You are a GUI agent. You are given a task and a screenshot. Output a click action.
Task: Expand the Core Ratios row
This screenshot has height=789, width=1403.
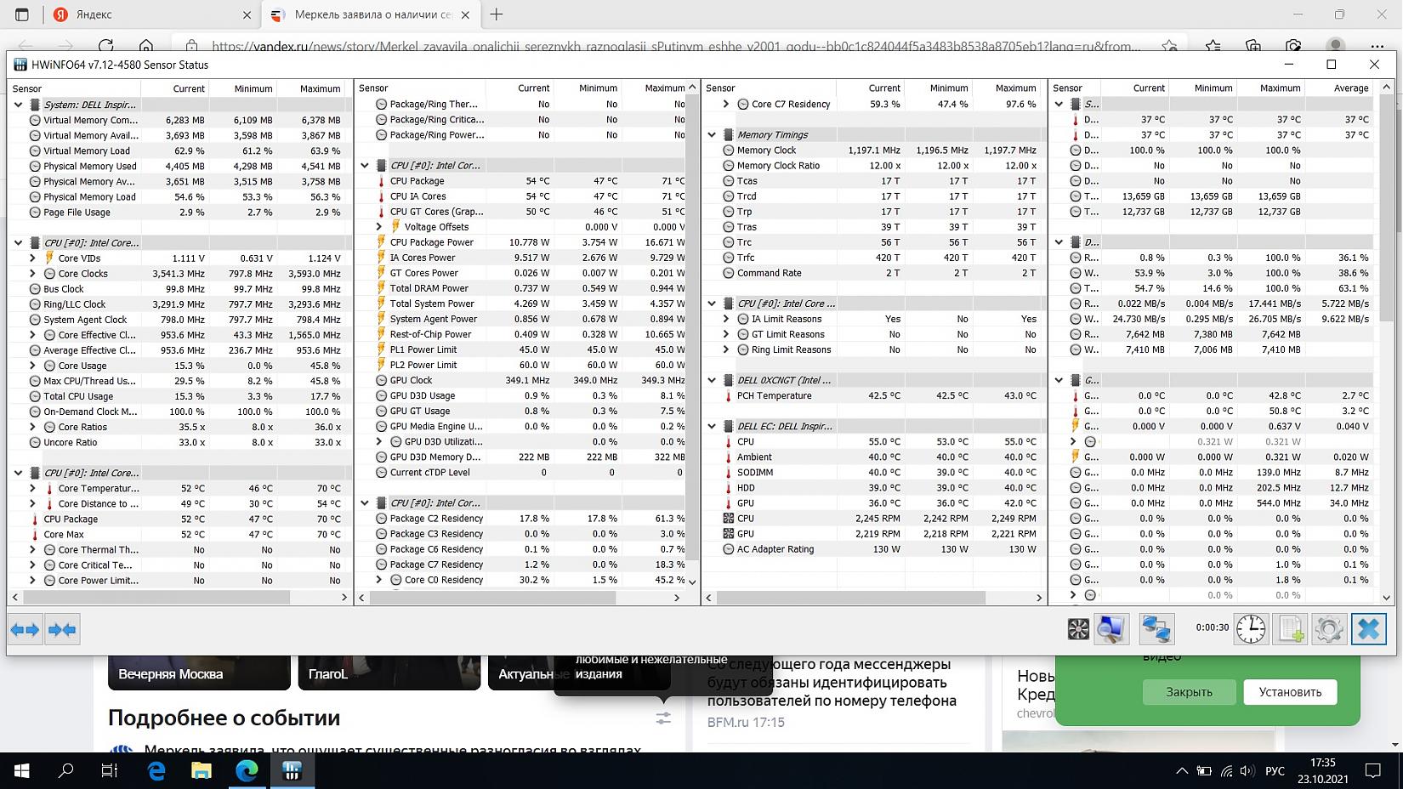[x=32, y=427]
